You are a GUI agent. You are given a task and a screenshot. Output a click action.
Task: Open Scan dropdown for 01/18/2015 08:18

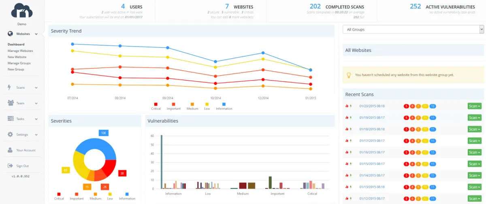click(474, 129)
